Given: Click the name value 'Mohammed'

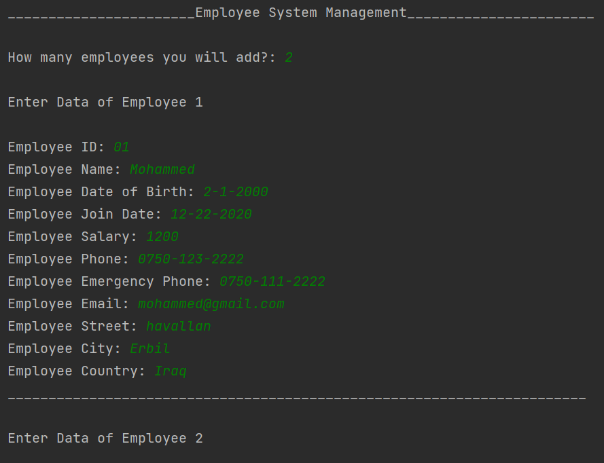Looking at the screenshot, I should (162, 169).
